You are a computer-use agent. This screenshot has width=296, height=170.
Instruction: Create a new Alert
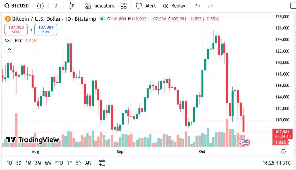tap(146, 6)
